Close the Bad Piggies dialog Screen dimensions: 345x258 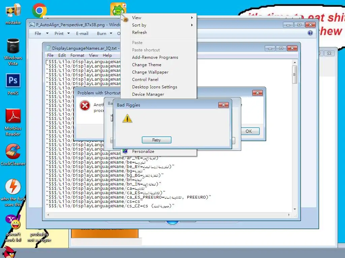pyautogui.click(x=223, y=105)
